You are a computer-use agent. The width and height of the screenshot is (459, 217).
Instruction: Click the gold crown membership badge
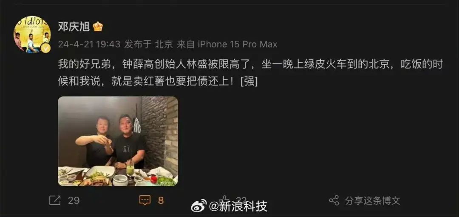pyautogui.click(x=98, y=27)
